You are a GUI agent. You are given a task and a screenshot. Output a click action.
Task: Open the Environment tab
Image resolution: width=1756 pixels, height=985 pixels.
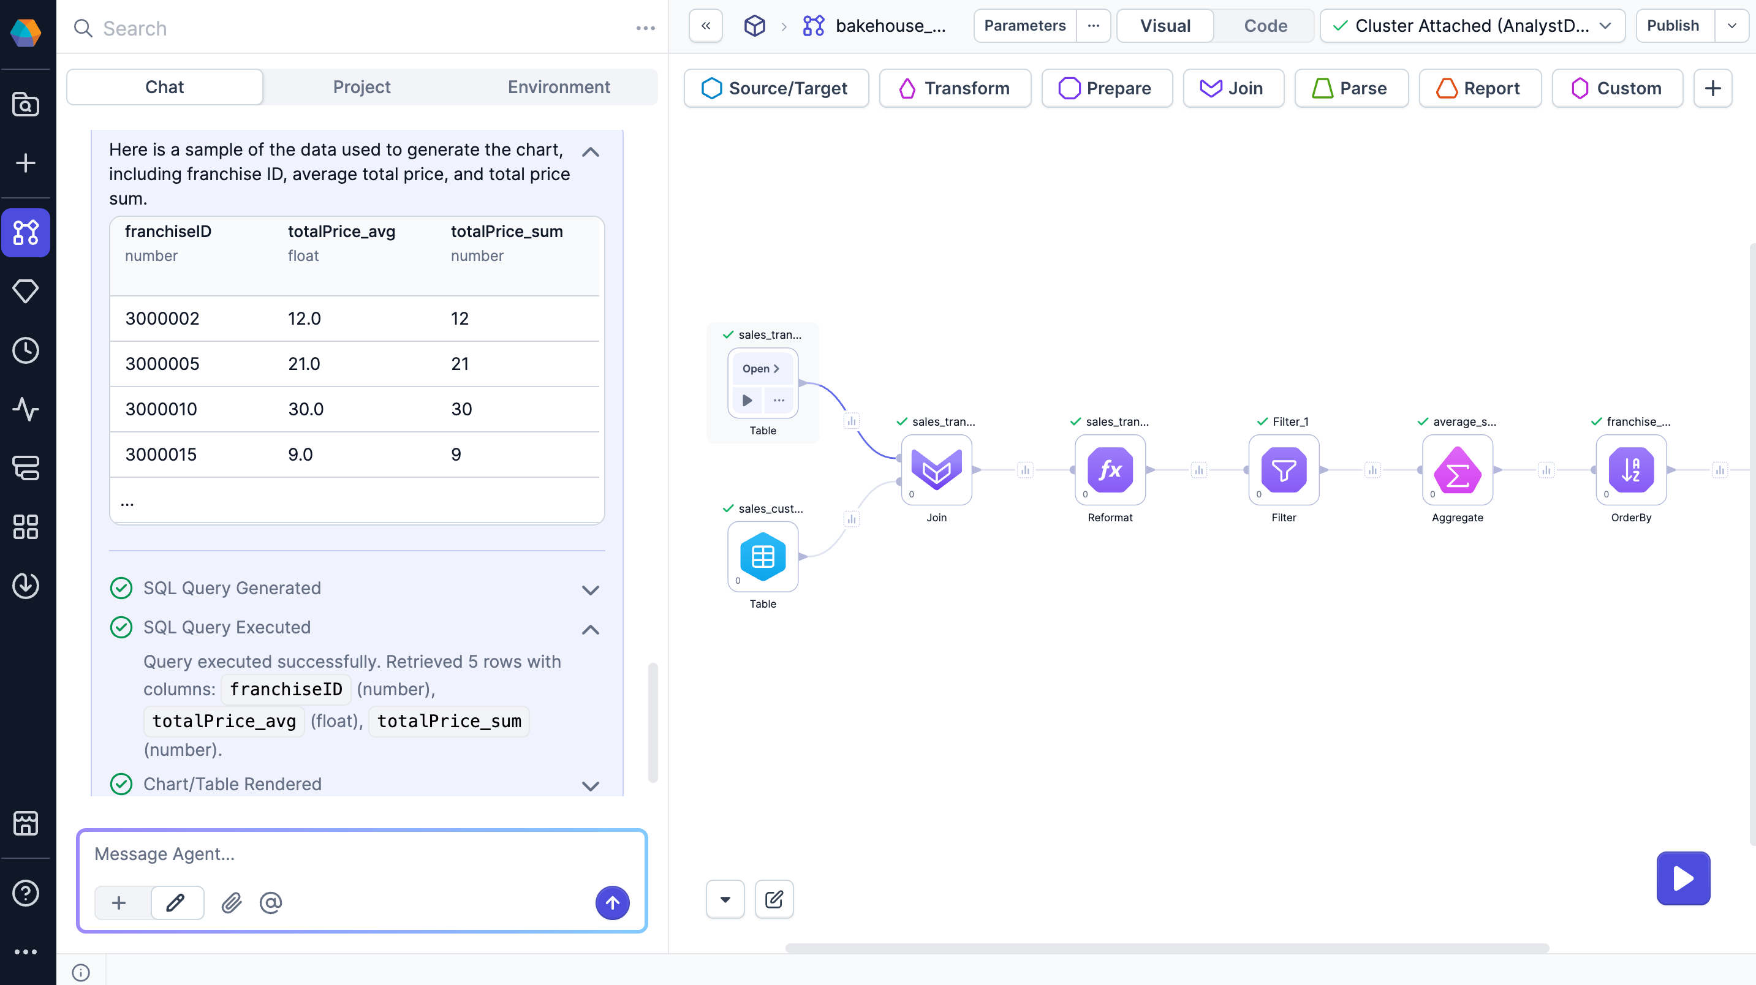(558, 86)
